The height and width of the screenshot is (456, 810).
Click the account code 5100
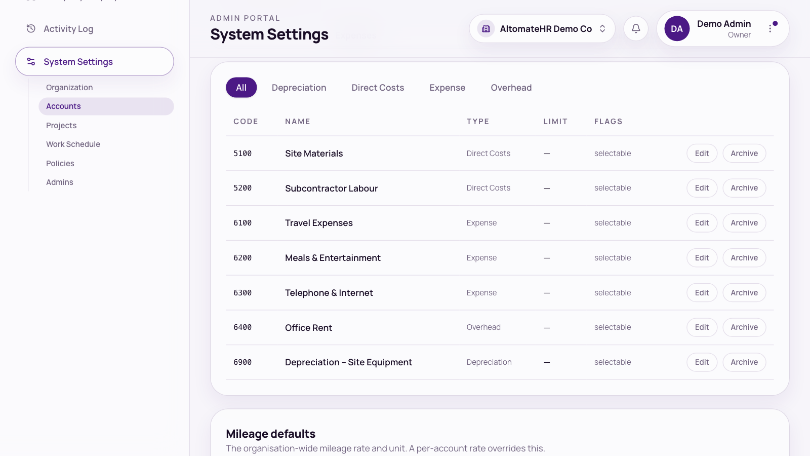coord(242,154)
